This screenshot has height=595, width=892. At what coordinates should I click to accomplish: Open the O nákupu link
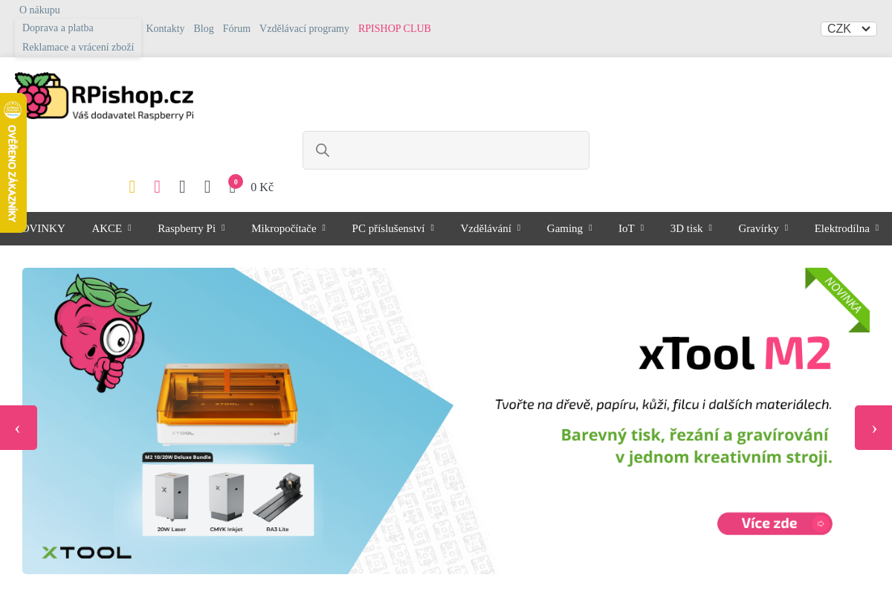39,10
